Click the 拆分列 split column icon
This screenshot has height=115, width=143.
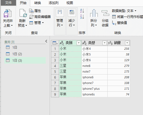click(94, 13)
